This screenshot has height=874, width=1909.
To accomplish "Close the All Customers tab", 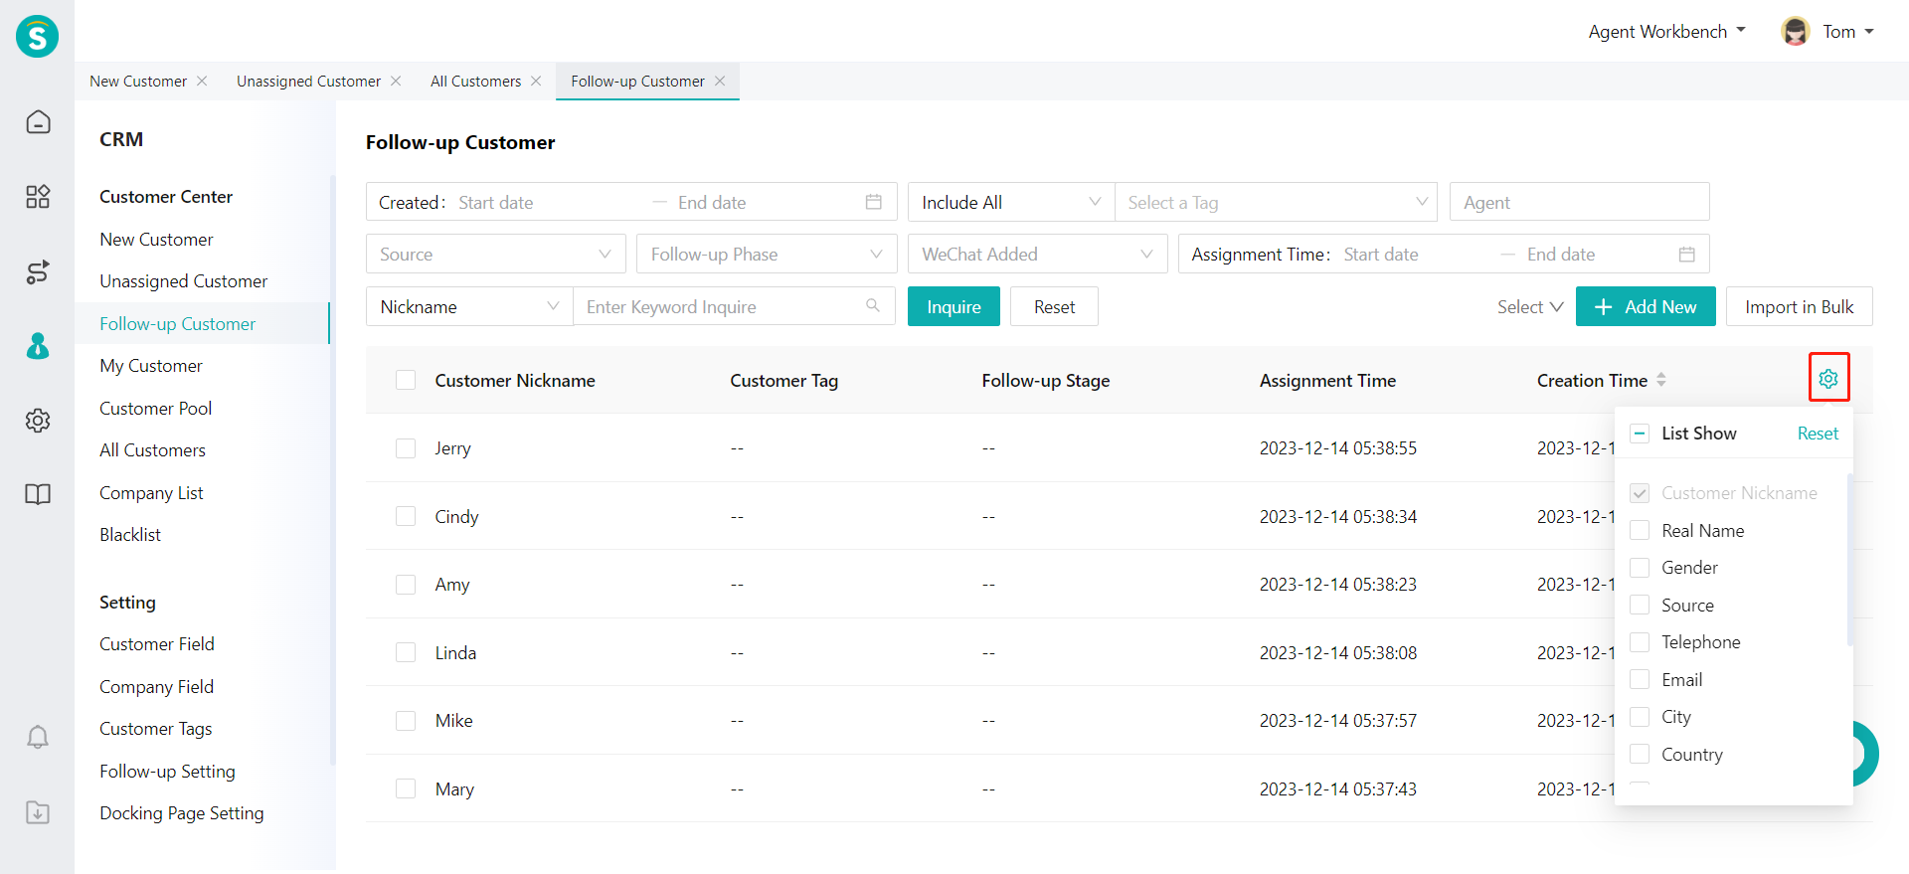I will pos(536,81).
